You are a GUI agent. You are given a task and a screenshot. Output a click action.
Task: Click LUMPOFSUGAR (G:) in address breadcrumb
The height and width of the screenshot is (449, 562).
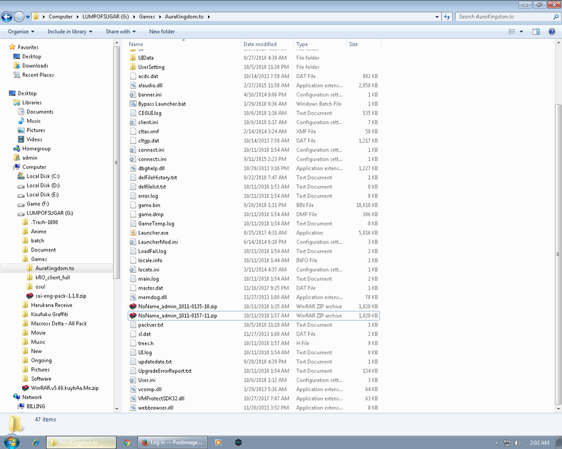tap(106, 16)
